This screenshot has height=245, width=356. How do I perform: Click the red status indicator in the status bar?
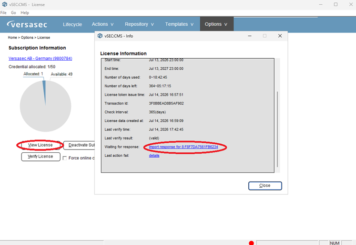[x=251, y=243]
